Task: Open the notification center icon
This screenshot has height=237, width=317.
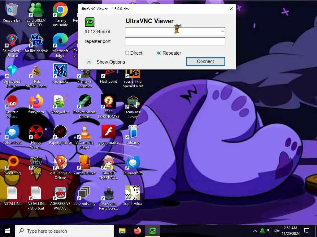Action: click(307, 231)
